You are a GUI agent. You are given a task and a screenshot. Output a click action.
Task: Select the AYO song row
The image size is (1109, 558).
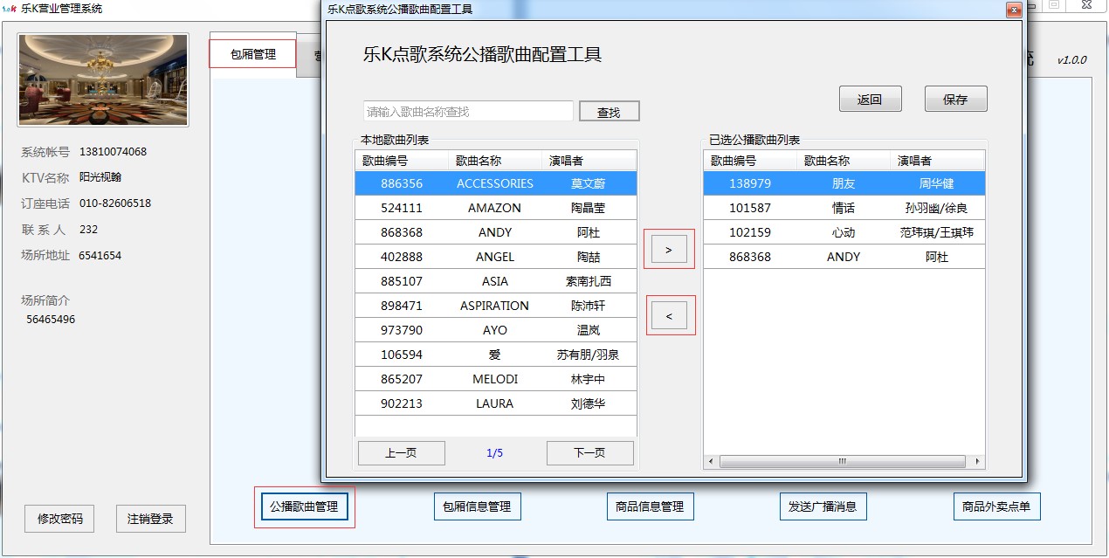[495, 330]
